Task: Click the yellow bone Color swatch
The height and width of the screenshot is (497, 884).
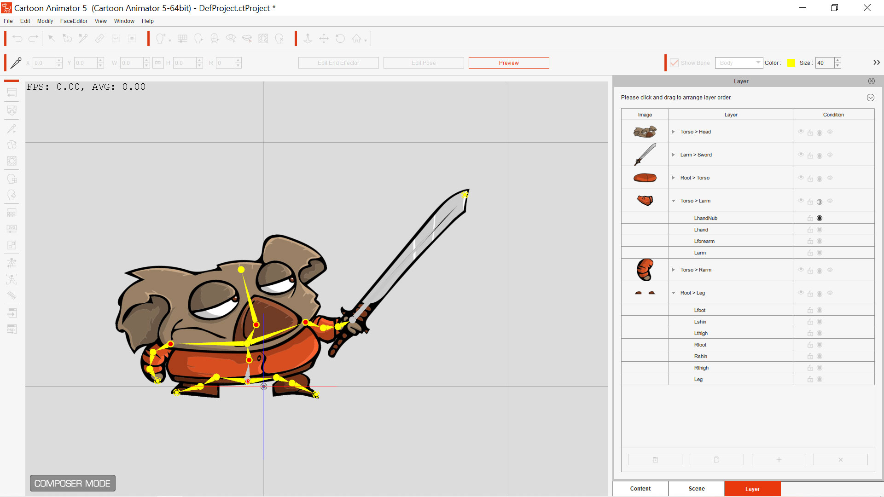Action: tap(791, 63)
